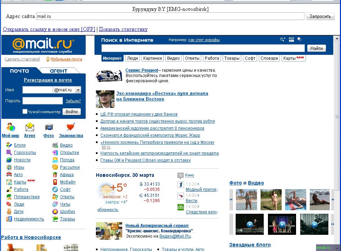Select the Словари search tab
Viewport: 341px width, 251px height.
269,58
